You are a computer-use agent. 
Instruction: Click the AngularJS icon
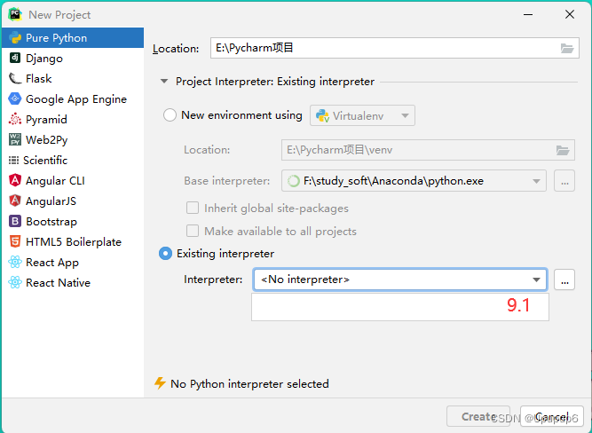[x=15, y=201]
